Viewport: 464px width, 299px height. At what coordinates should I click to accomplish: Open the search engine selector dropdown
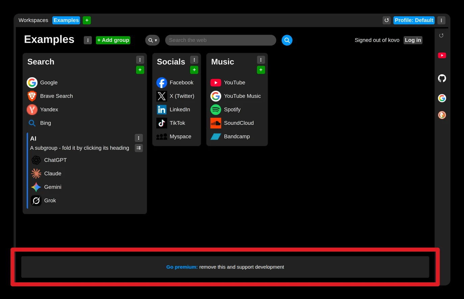coord(152,40)
